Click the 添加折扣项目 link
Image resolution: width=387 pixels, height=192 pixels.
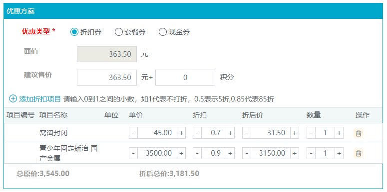pyautogui.click(x=40, y=99)
